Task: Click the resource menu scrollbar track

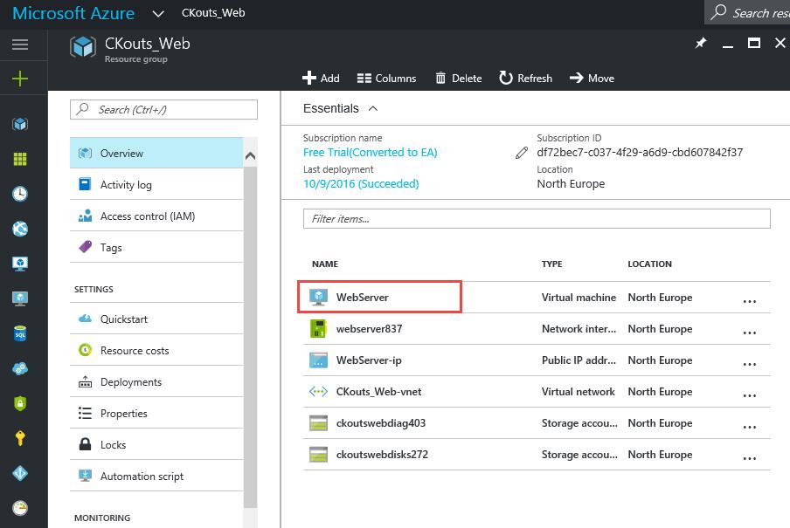Action: [250, 337]
